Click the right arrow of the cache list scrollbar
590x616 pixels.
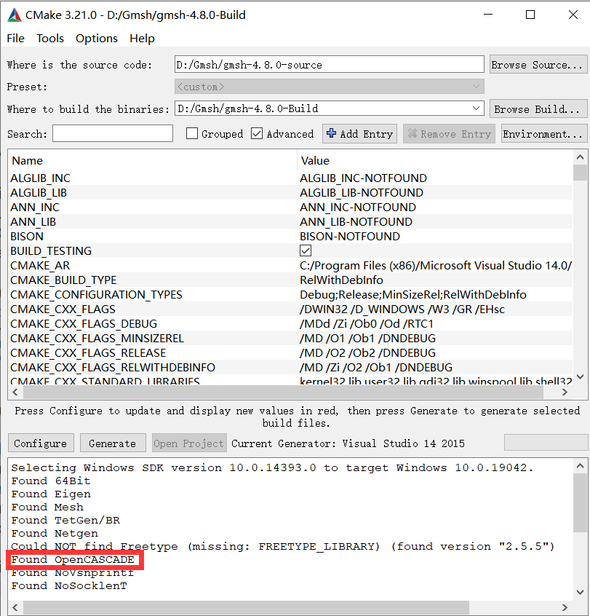[564, 391]
